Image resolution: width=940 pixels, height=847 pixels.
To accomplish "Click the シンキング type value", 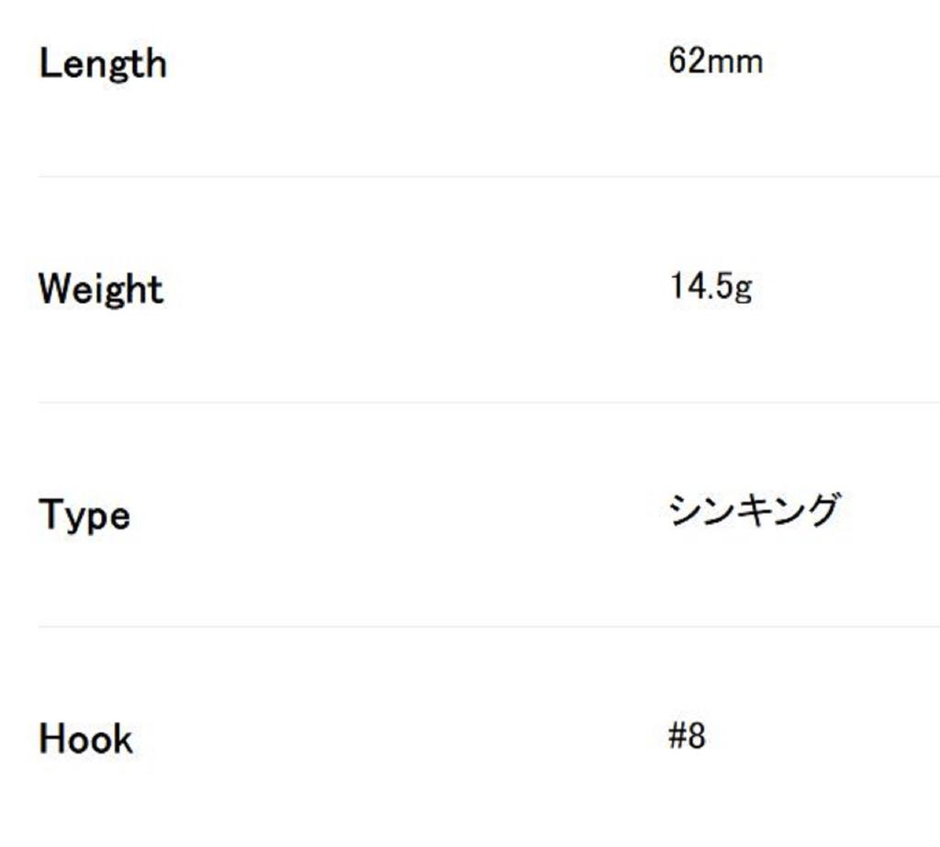I will (x=754, y=510).
